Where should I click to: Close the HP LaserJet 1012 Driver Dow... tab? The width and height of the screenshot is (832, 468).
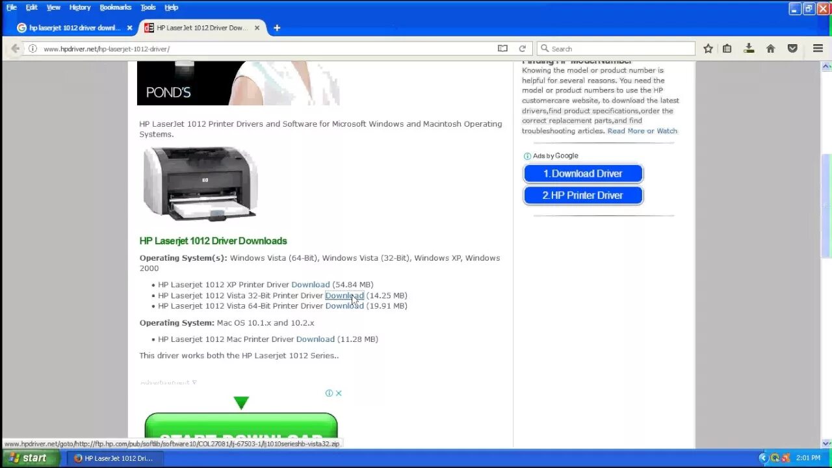[x=257, y=28]
